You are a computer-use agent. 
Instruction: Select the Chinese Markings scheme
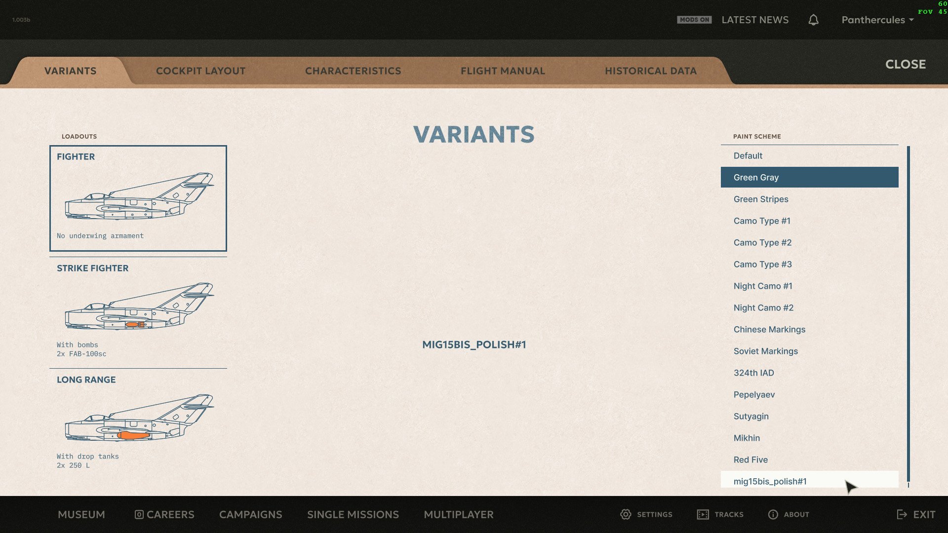tap(810, 329)
